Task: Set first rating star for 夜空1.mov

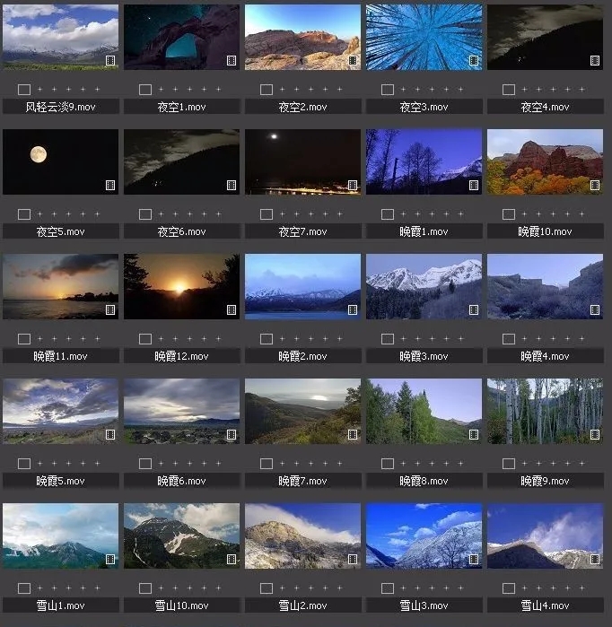Action: pyautogui.click(x=162, y=89)
